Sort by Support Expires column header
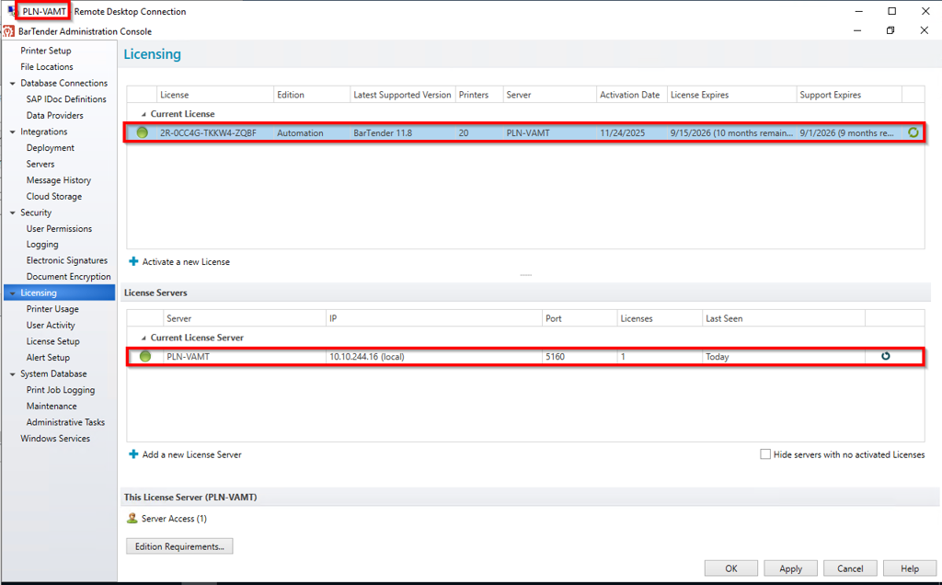The width and height of the screenshot is (942, 585). coord(849,95)
